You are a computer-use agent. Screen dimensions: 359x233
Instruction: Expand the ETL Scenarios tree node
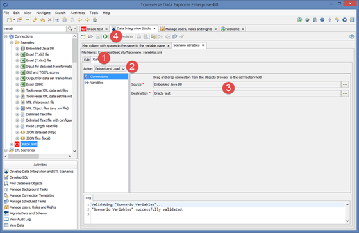(x=6, y=150)
